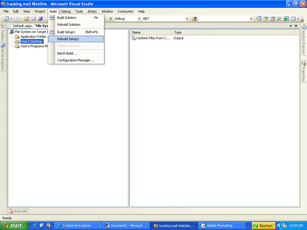Click the Name column header
This screenshot has height=230, width=307.
[150, 32]
